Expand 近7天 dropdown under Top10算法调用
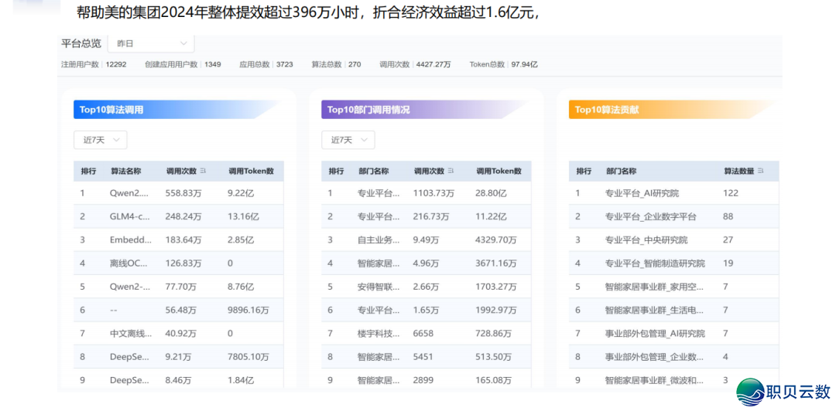This screenshot has height=411, width=836. (x=100, y=140)
